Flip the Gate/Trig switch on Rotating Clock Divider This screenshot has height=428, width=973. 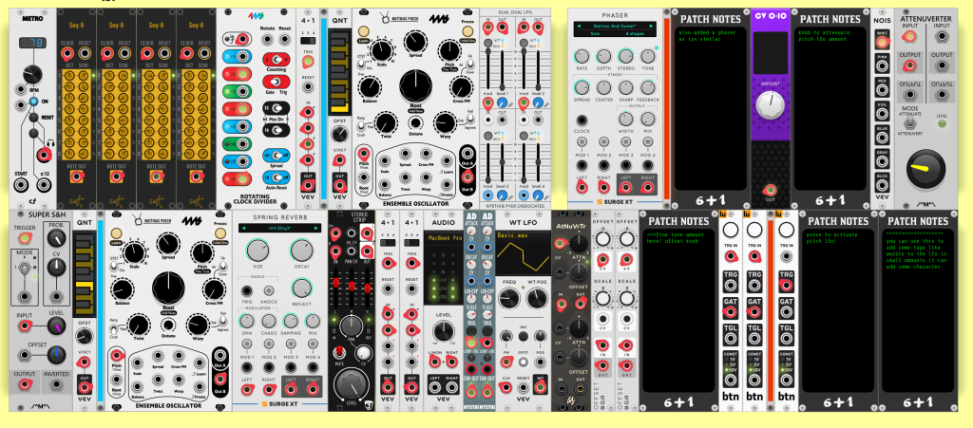point(277,81)
